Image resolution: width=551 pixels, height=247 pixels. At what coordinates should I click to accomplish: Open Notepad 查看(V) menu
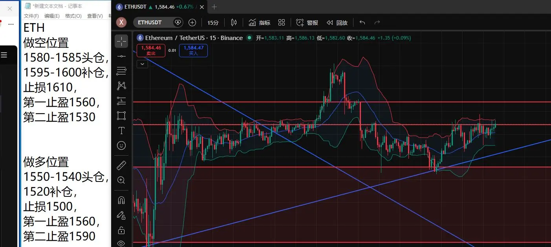coord(95,16)
